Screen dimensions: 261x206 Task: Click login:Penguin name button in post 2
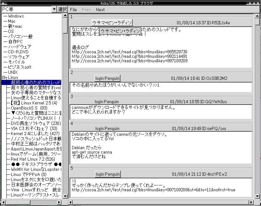pyautogui.click(x=108, y=78)
